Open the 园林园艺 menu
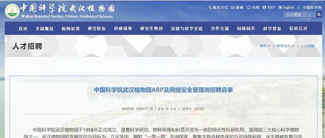Image resolution: width=325 pixels, height=138 pixels. 246,28
